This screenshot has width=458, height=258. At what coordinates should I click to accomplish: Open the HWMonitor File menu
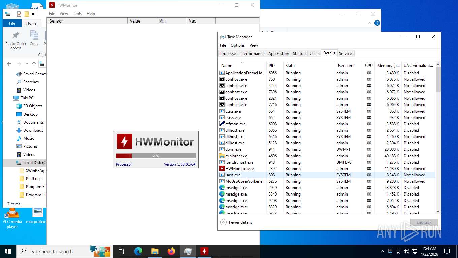52,14
